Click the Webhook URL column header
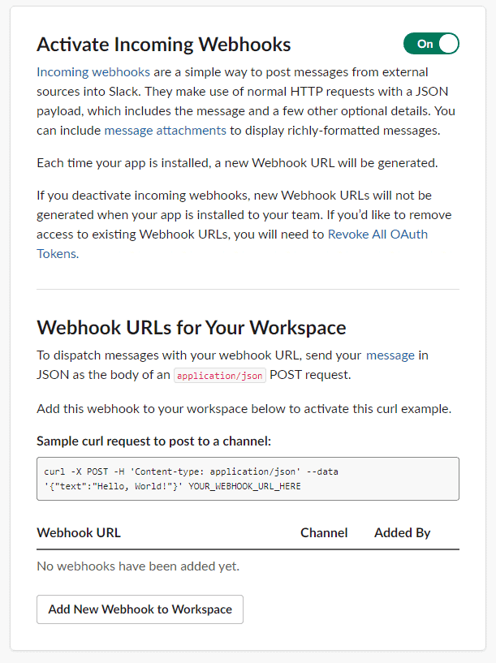 pos(79,533)
